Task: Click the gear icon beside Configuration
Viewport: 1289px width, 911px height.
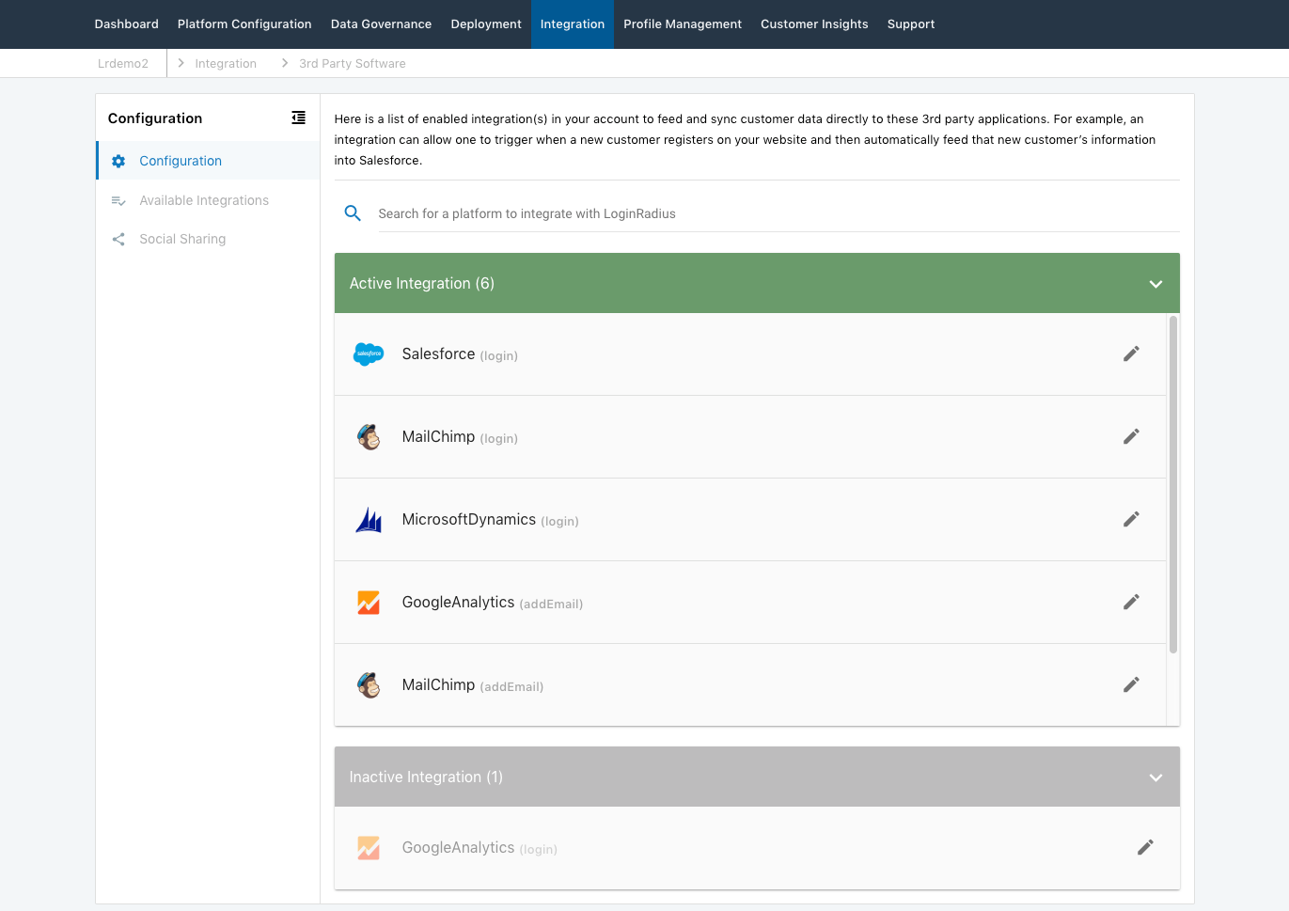Action: click(x=118, y=161)
